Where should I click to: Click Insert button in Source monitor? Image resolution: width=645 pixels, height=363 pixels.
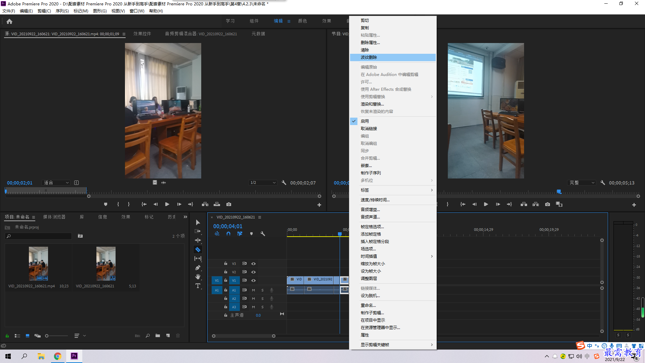(x=205, y=204)
